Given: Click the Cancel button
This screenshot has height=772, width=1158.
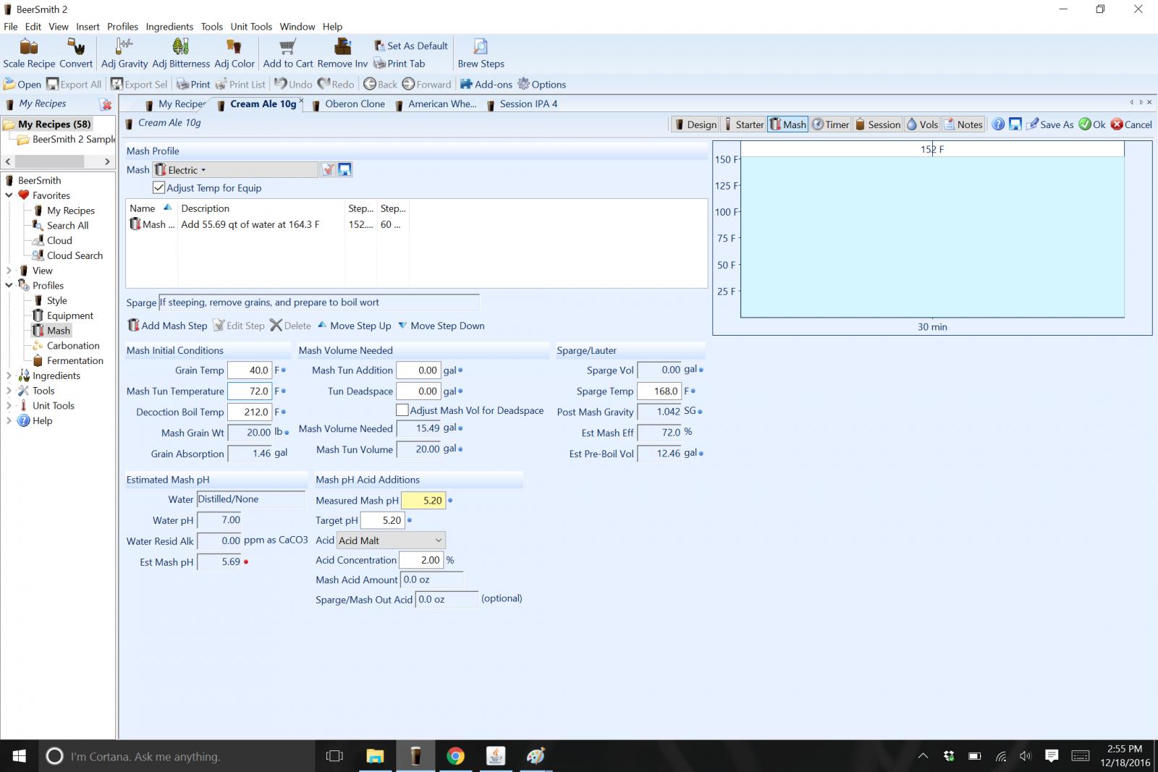Looking at the screenshot, I should 1131,124.
